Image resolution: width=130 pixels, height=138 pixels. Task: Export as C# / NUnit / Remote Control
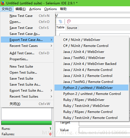click(x=91, y=46)
